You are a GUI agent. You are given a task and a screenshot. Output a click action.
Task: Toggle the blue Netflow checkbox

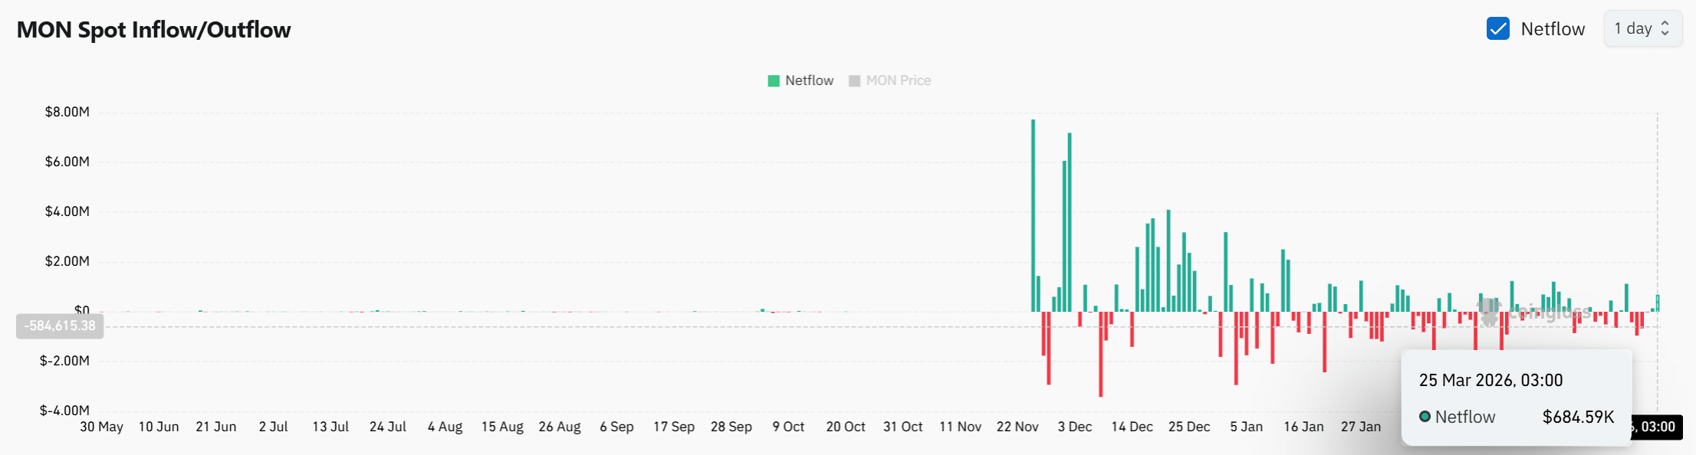click(1497, 29)
